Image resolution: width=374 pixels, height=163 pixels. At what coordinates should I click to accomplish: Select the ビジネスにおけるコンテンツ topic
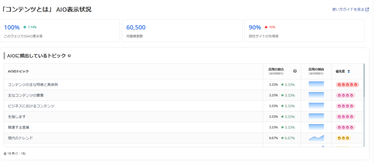[x=31, y=106]
